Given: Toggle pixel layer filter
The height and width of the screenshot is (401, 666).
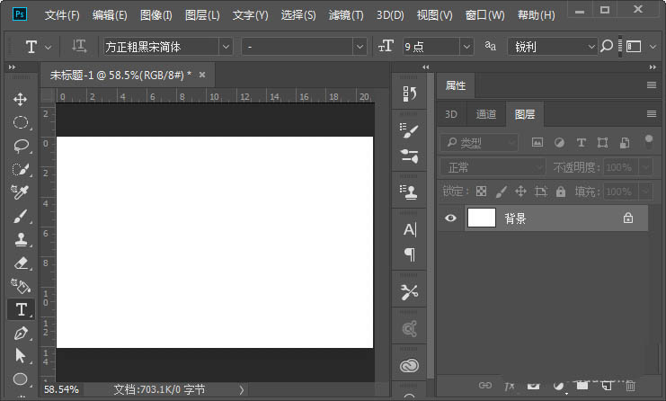Looking at the screenshot, I should coord(537,143).
